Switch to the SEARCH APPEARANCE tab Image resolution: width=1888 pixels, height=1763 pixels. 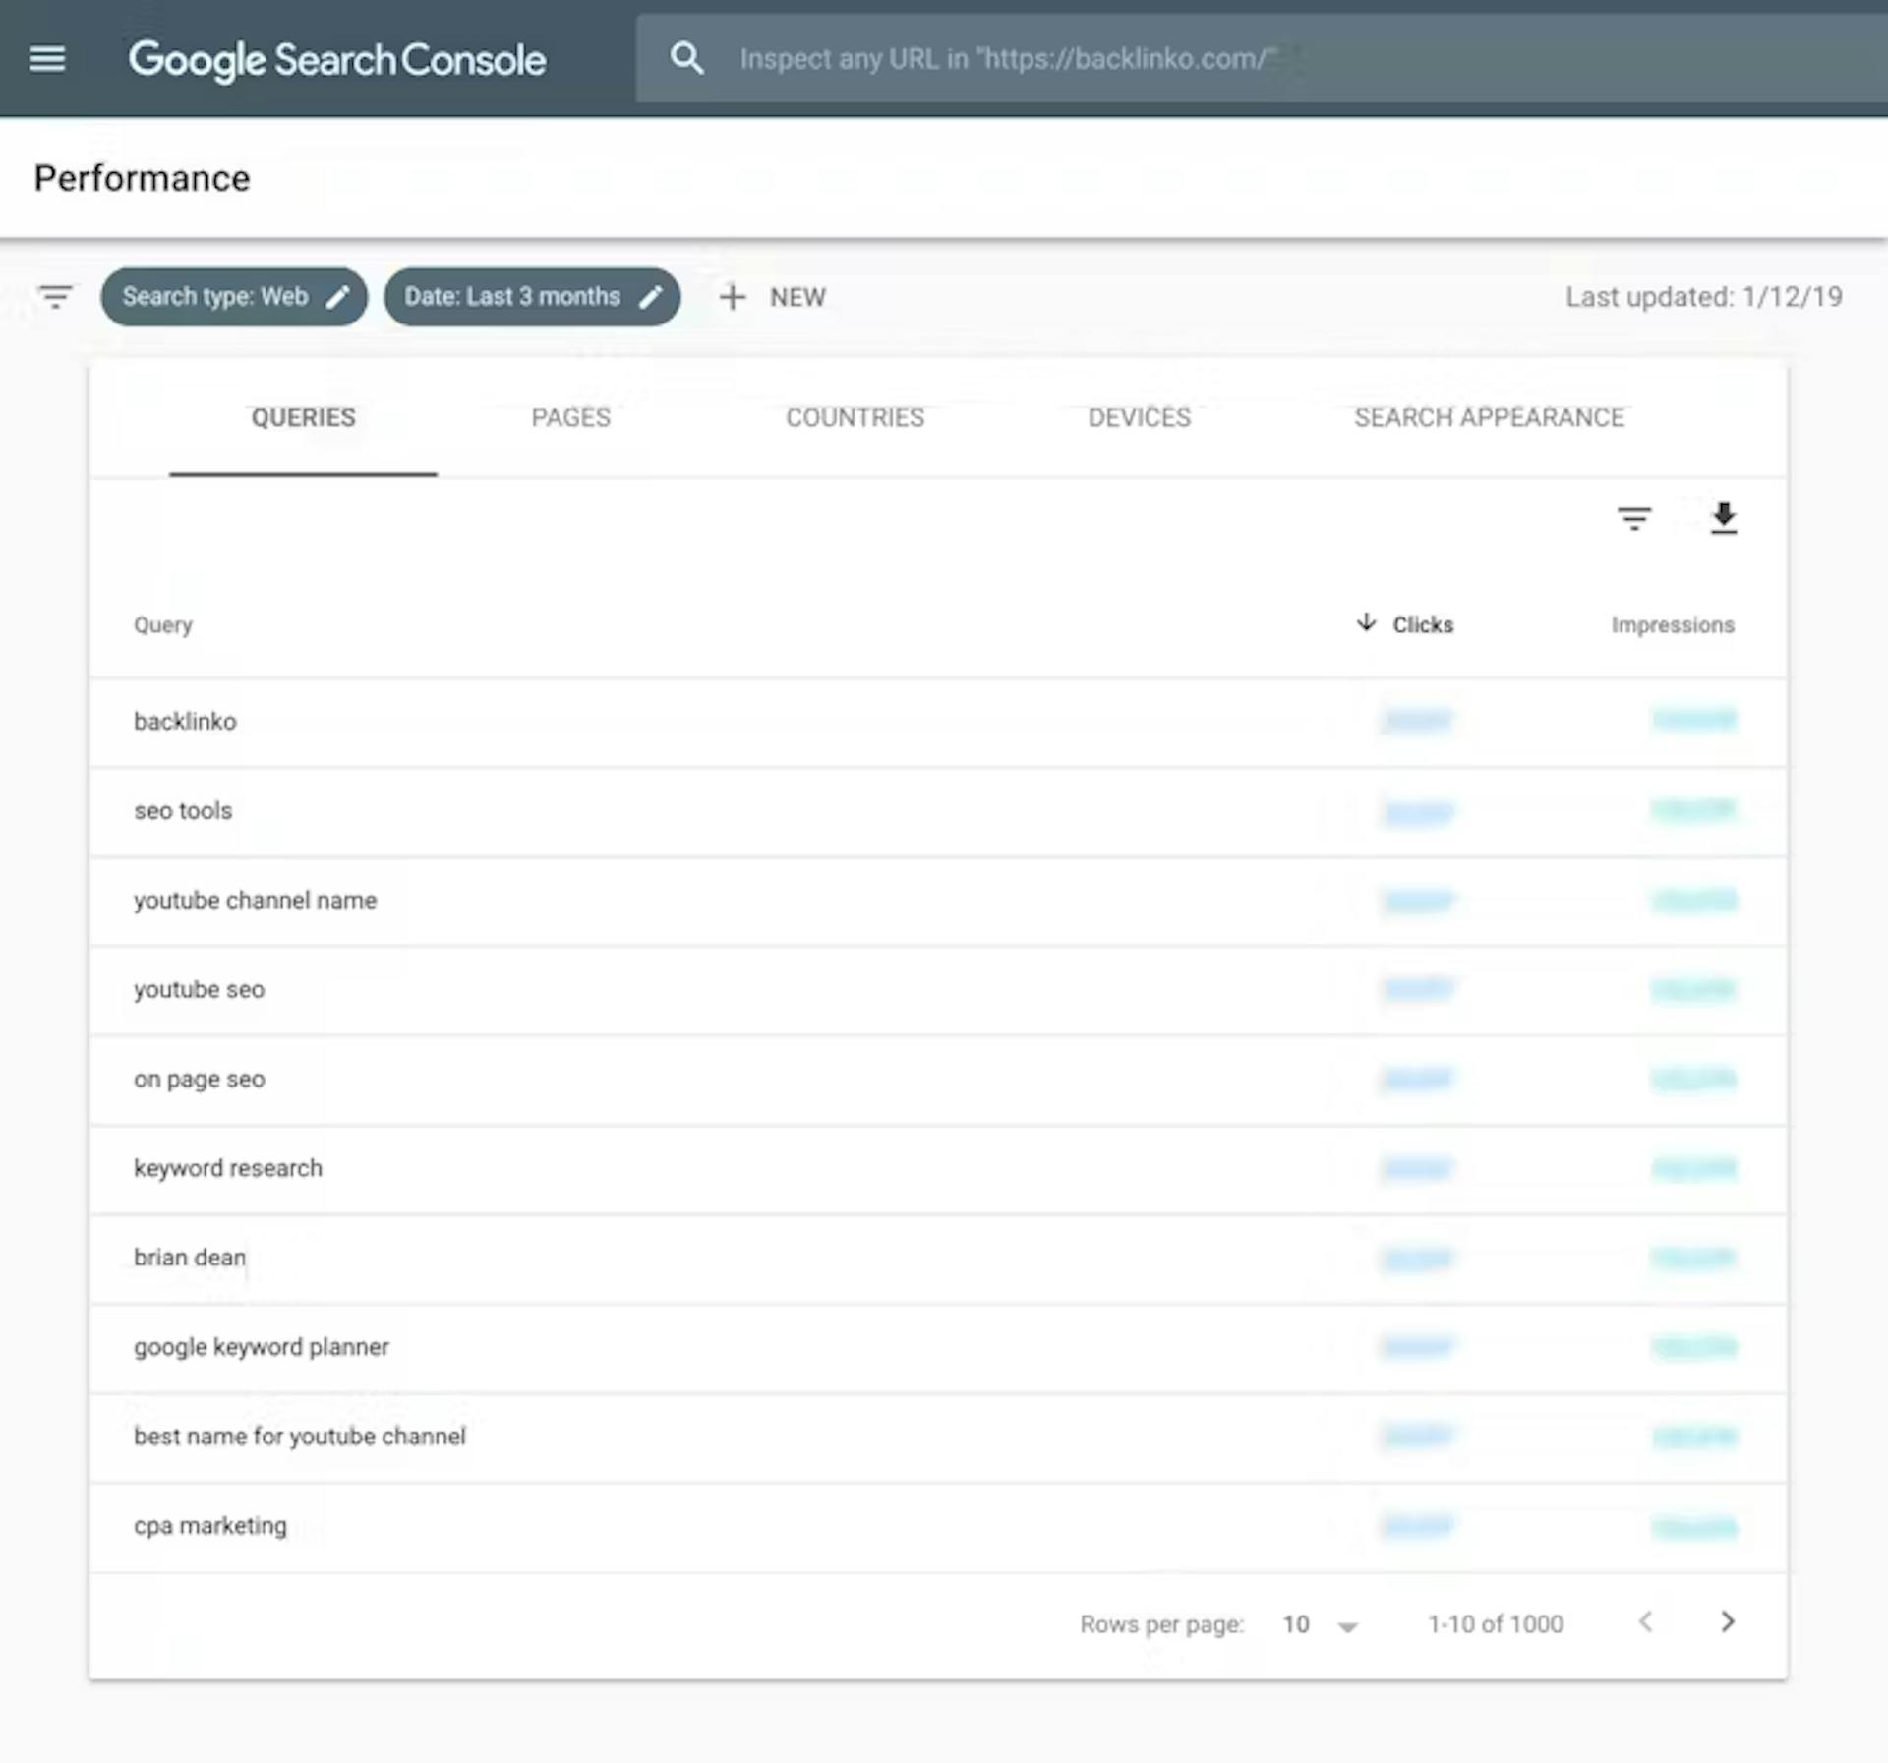tap(1489, 418)
